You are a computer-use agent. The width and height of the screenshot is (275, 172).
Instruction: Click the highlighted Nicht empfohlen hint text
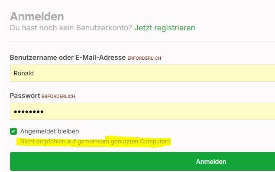pyautogui.click(x=95, y=142)
